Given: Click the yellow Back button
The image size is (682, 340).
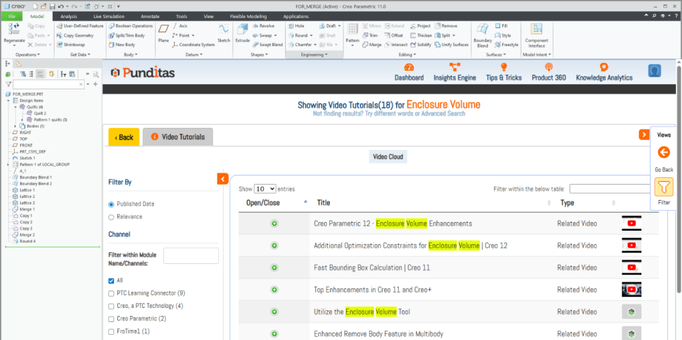Looking at the screenshot, I should (x=123, y=137).
